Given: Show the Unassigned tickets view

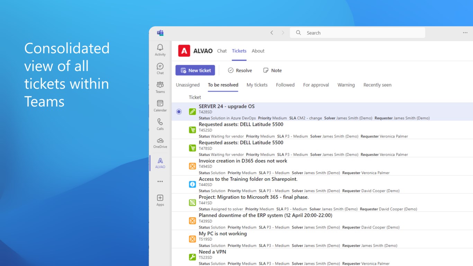Looking at the screenshot, I should click(x=188, y=85).
